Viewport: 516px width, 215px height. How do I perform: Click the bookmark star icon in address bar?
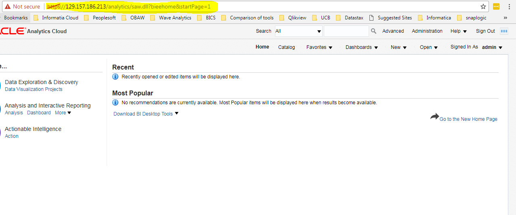point(483,6)
